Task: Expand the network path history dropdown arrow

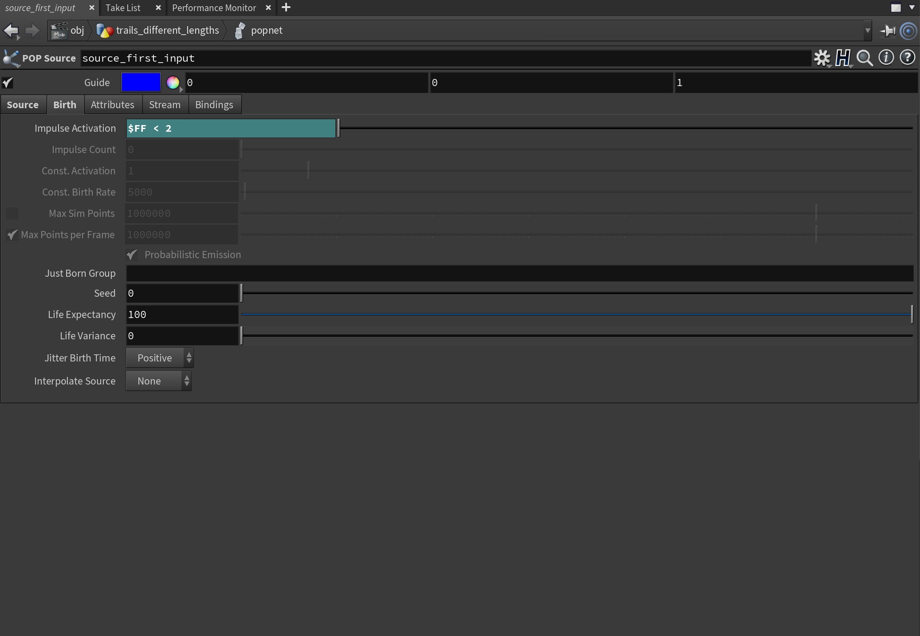Action: [x=867, y=31]
